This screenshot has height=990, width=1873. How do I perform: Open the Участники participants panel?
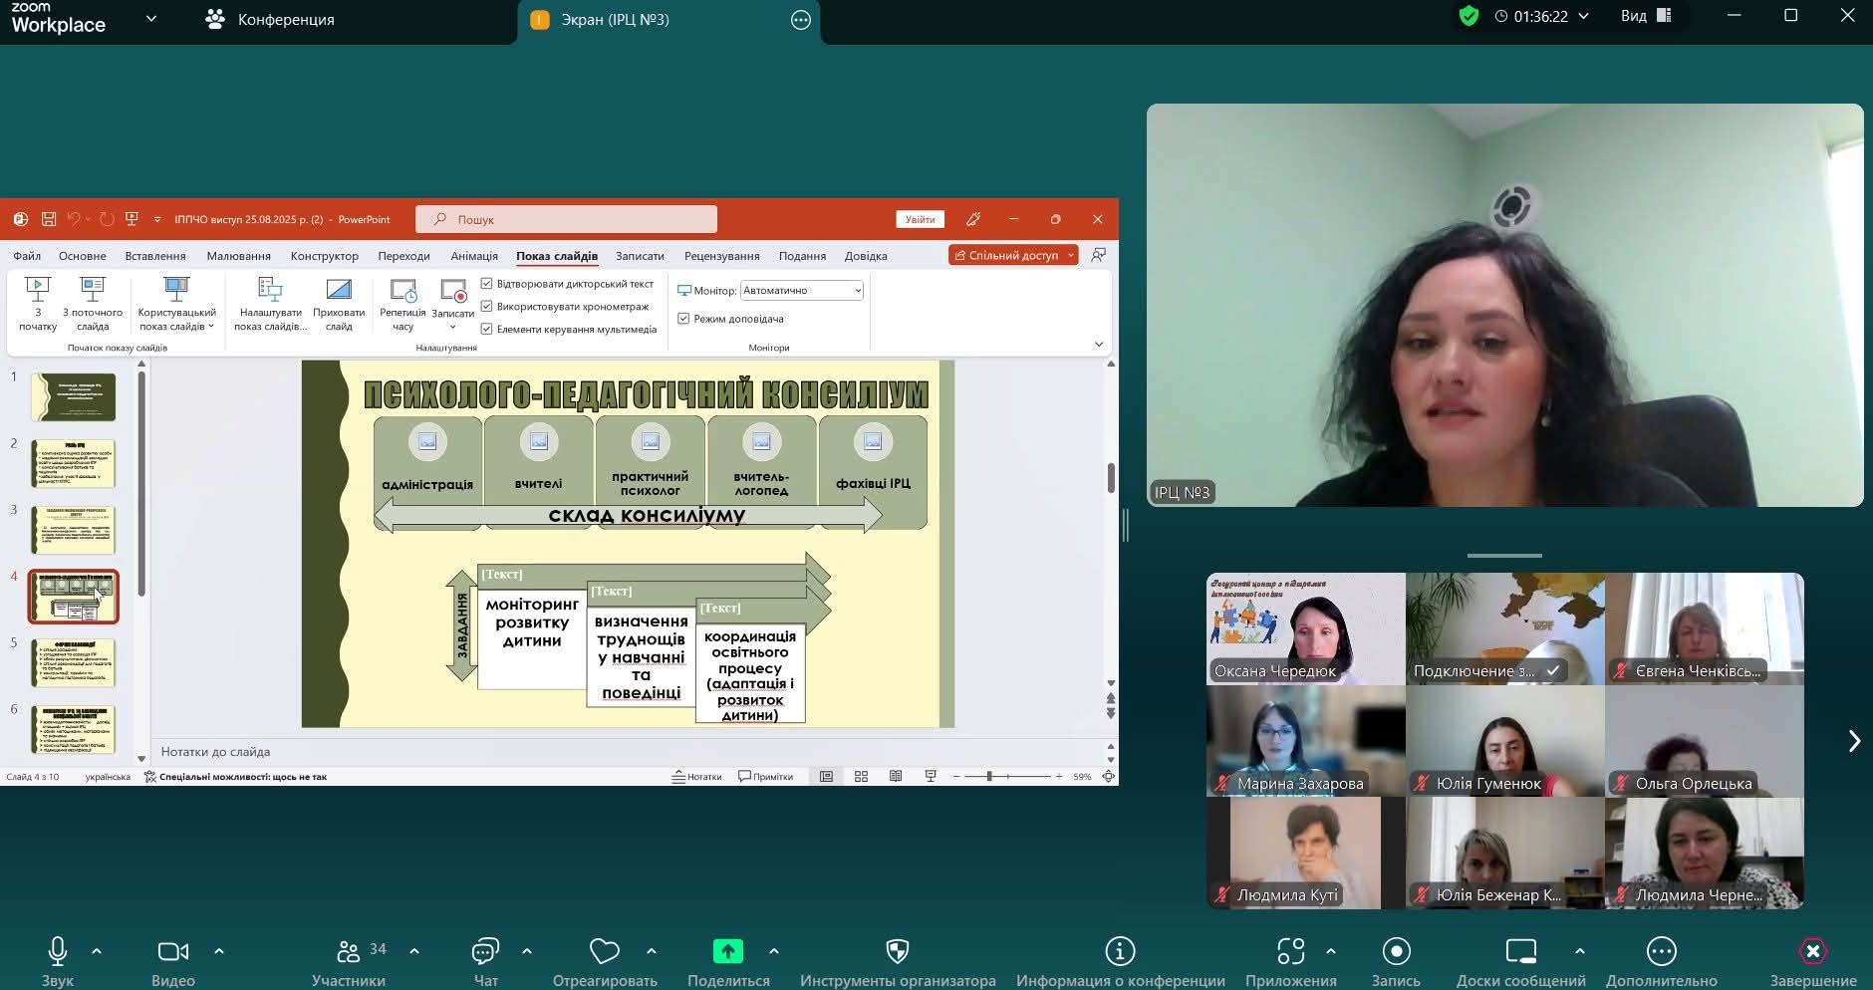[x=348, y=952]
